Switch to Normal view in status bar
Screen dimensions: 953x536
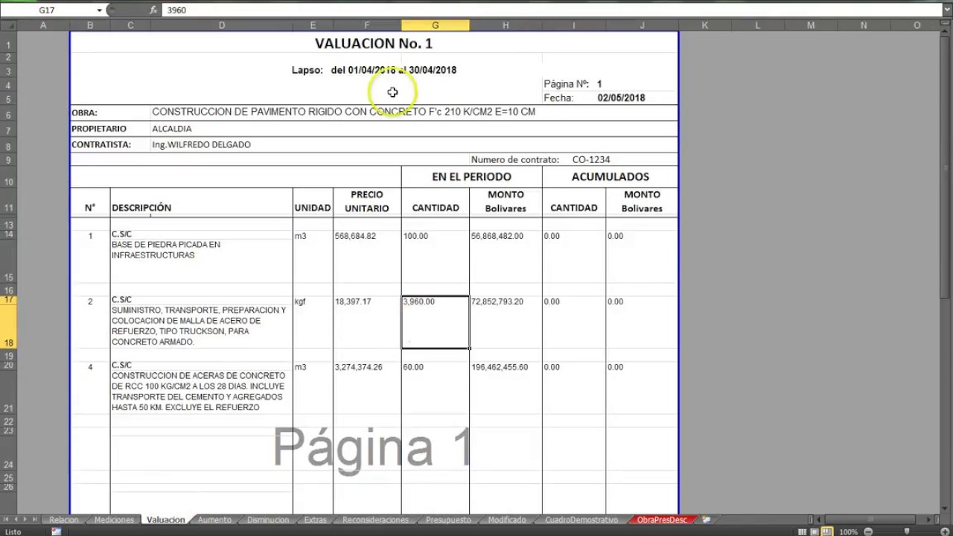802,532
